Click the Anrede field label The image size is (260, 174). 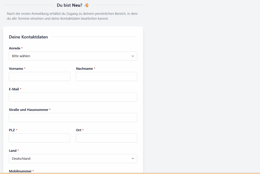click(14, 48)
